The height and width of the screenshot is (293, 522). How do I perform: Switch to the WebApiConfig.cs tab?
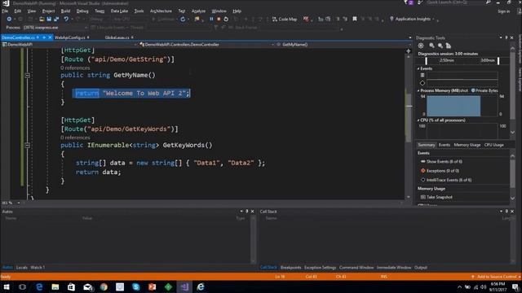coord(70,37)
